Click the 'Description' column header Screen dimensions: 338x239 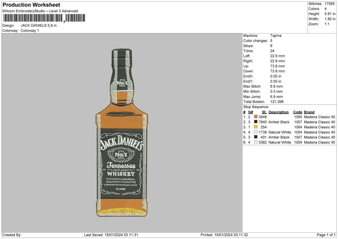tap(279, 112)
